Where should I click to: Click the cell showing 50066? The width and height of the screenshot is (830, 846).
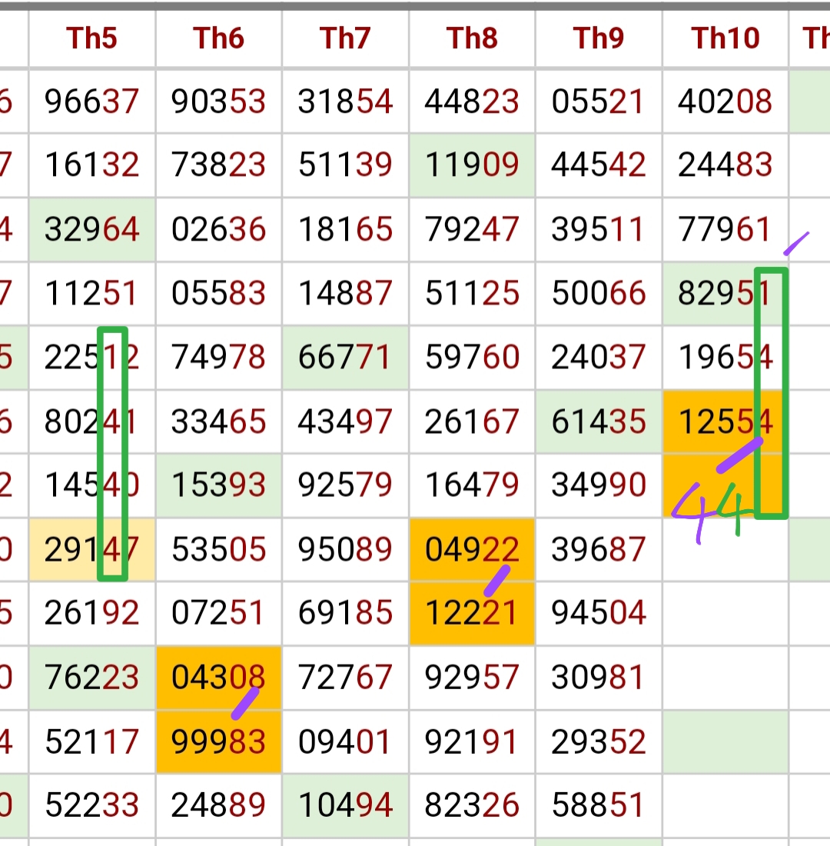tap(599, 294)
